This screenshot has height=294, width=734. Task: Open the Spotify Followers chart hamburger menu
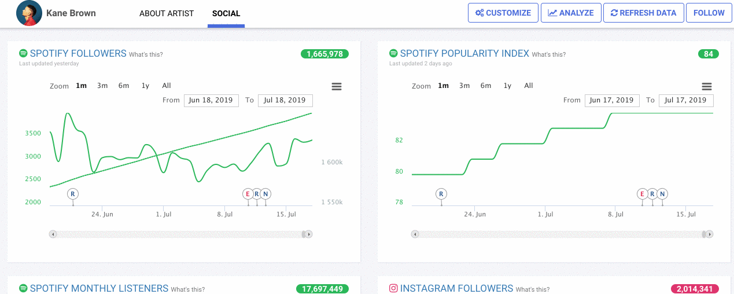point(336,87)
